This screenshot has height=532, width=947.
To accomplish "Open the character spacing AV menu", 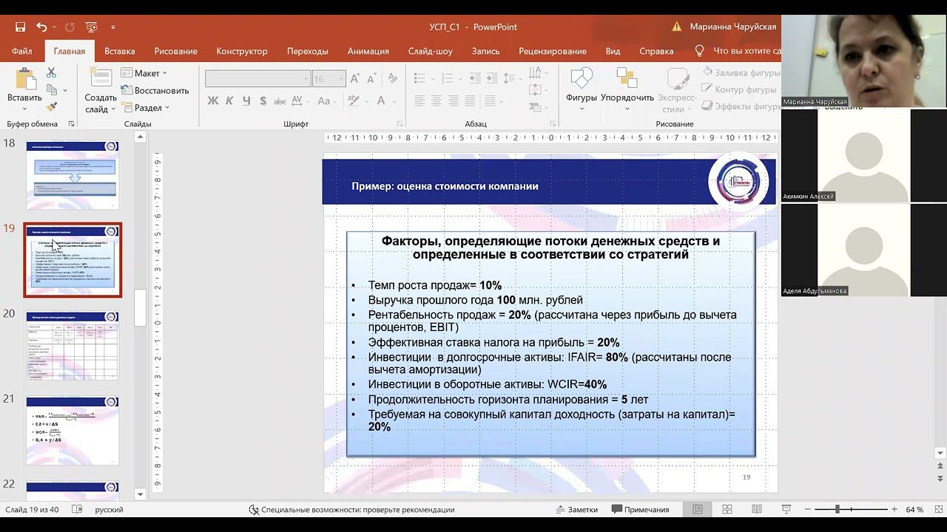I will click(301, 100).
